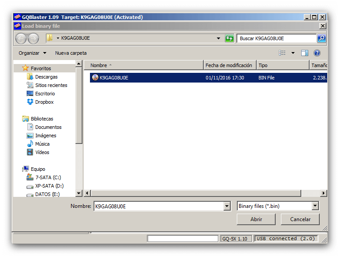Click Nueva carpeta in toolbar
This screenshot has height=256, width=340.
tap(71, 53)
